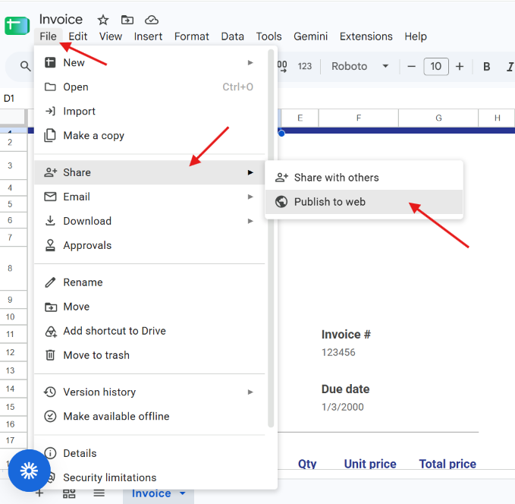
Task: Toggle italic formatting
Action: 510,66
